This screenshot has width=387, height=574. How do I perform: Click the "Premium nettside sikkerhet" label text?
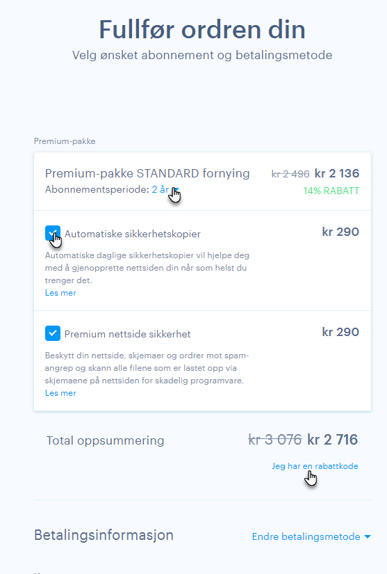coord(127,334)
